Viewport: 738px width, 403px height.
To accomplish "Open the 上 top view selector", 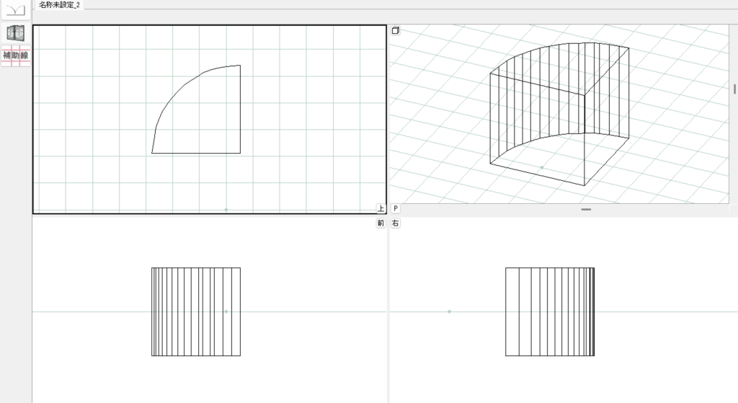I will click(x=381, y=208).
